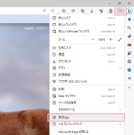Viewport: 134px width, 135px height.
Task: Increase zoom with the plus button
Action: click(x=111, y=40)
